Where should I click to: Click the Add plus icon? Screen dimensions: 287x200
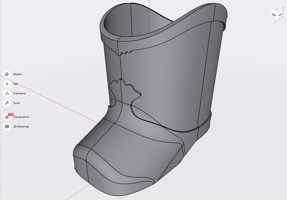point(7,84)
